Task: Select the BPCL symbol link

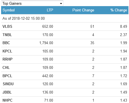Action: [x=7, y=76]
